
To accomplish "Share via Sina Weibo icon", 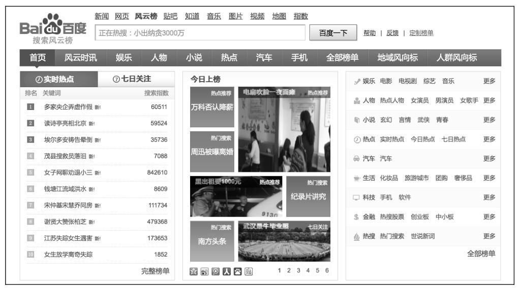I will click(204, 271).
